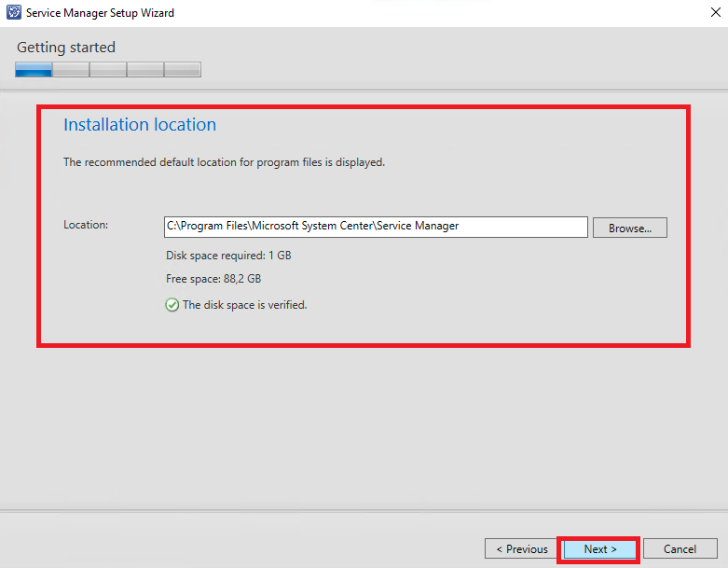Click the first blue progress step segment

tap(34, 70)
